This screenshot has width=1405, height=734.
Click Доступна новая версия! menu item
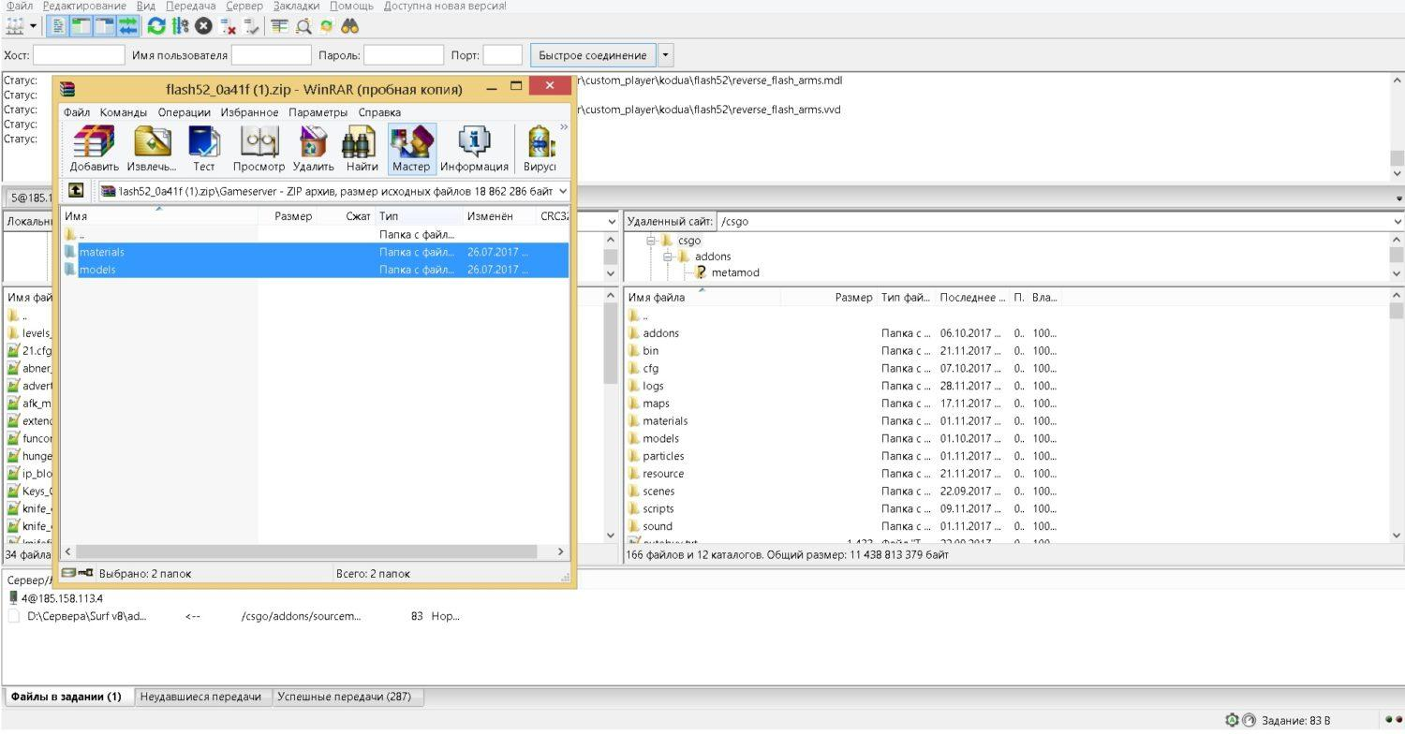point(445,6)
